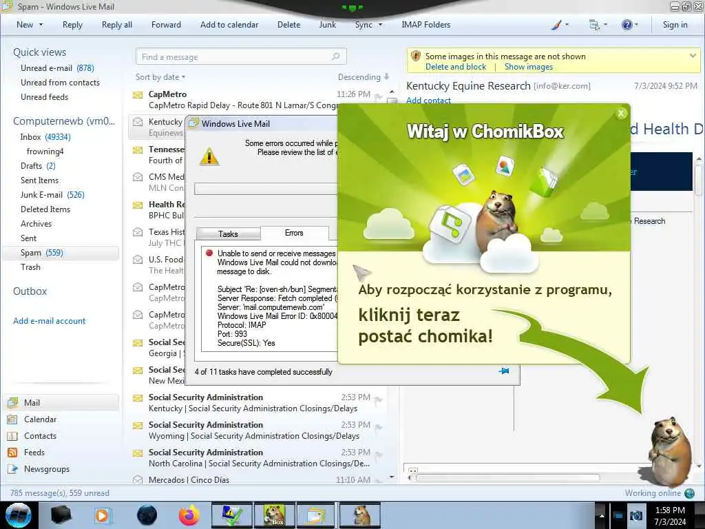Select Junk E-mail (526) folder

tap(52, 195)
